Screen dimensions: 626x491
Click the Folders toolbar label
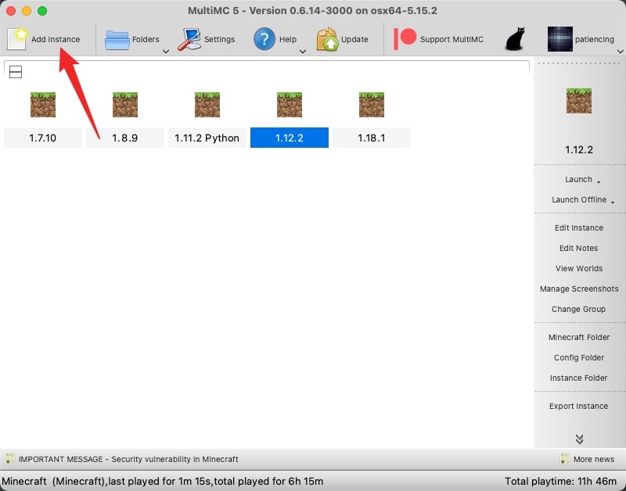pos(146,40)
